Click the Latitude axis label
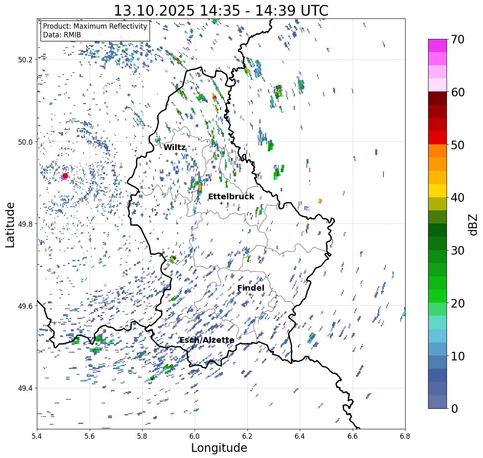483x458 pixels. [10, 225]
